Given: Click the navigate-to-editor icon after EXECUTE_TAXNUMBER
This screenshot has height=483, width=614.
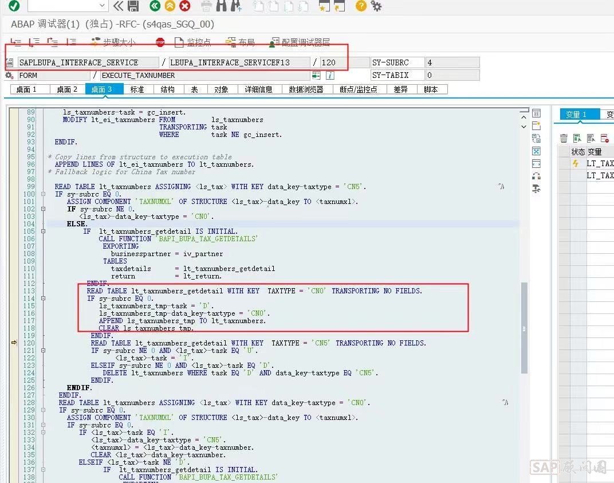Looking at the screenshot, I should coord(316,75).
